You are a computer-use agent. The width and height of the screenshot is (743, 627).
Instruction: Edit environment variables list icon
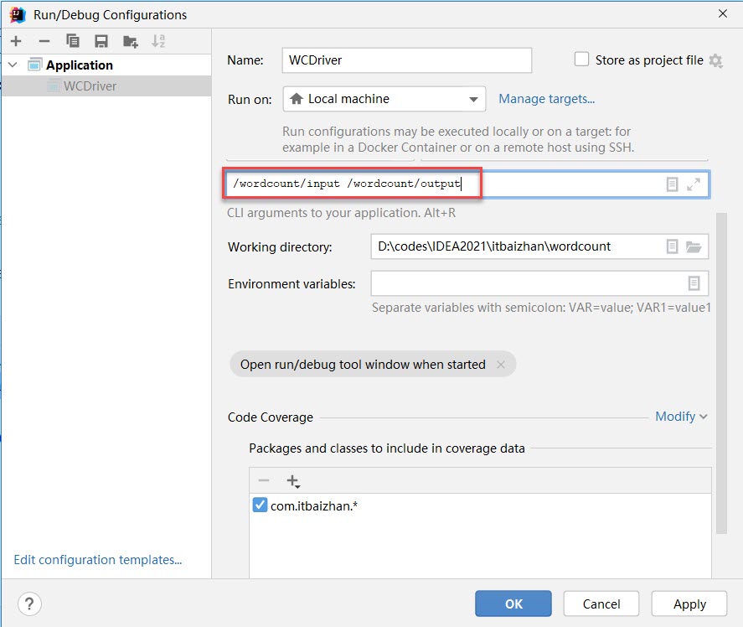click(694, 283)
